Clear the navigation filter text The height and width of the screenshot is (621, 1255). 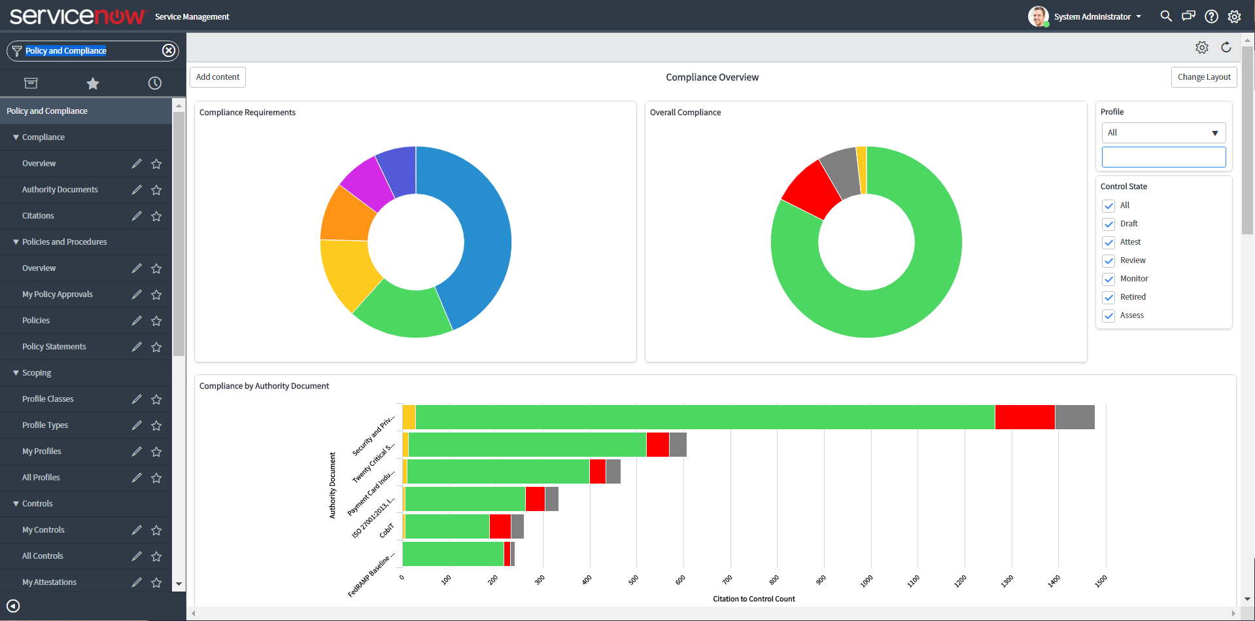click(x=169, y=50)
